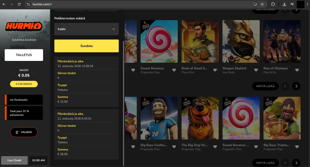310x167 pixels.
Task: Click the Sweet Bonanza title text
Action: click(x=152, y=68)
